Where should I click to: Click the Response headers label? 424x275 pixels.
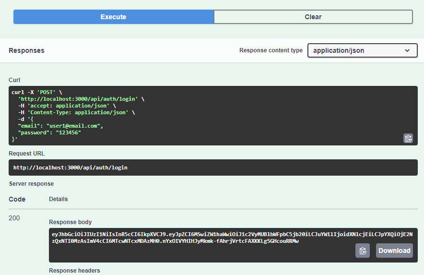[74, 271]
